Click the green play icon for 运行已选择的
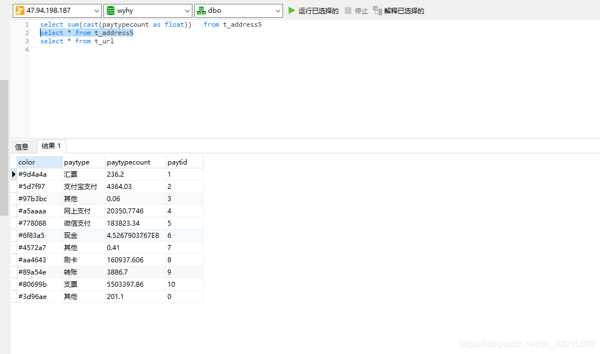 click(291, 10)
